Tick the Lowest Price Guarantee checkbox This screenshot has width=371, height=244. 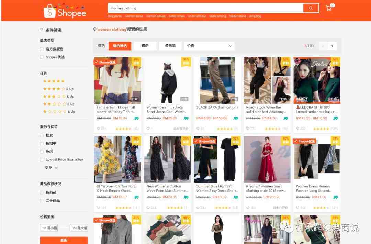pos(42,160)
